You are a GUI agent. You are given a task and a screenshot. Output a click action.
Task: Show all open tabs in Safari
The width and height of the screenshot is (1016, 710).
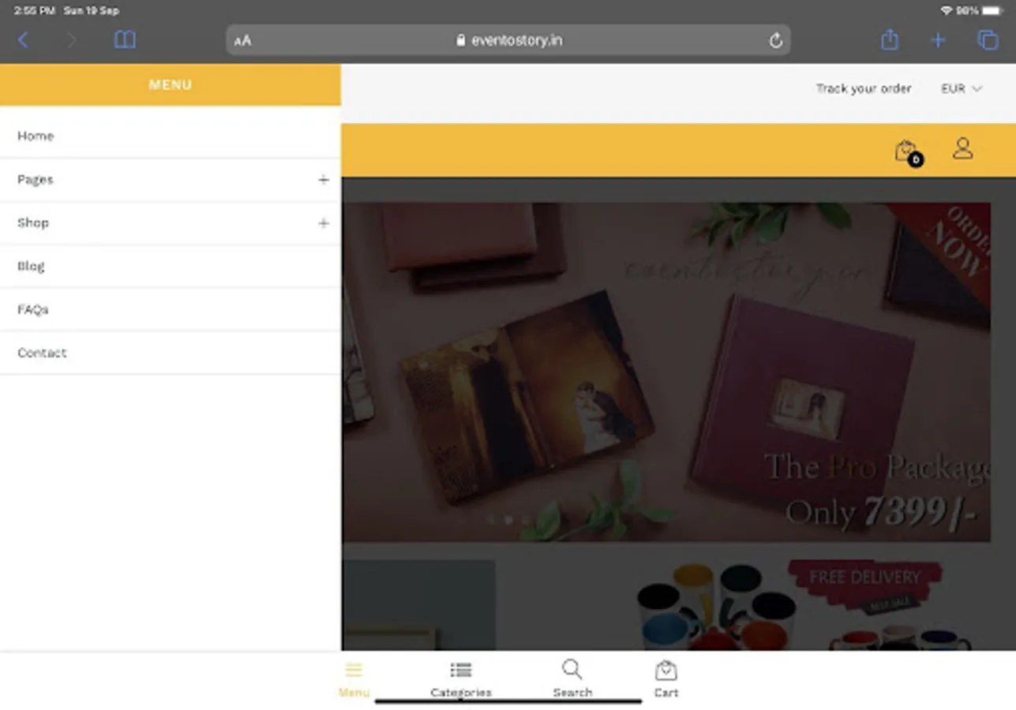(x=988, y=39)
